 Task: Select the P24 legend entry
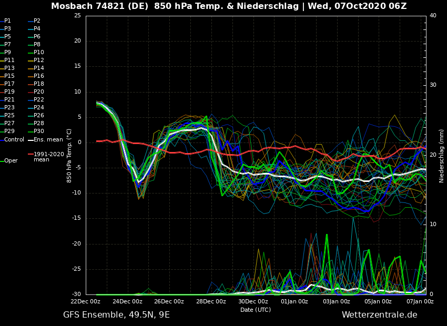point(38,108)
